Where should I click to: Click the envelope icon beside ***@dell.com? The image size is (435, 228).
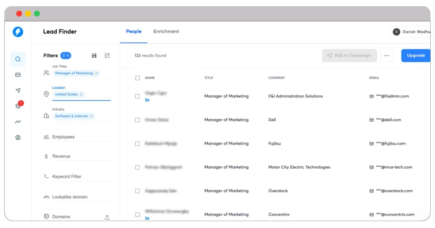pos(371,120)
